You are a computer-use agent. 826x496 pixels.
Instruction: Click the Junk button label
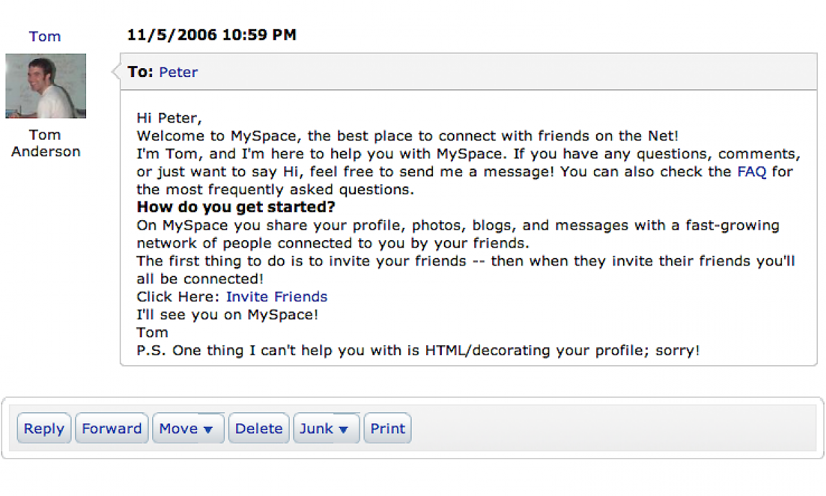[x=317, y=429]
